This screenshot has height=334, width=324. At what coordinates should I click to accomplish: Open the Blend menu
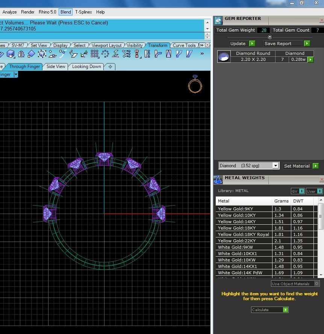tap(66, 12)
